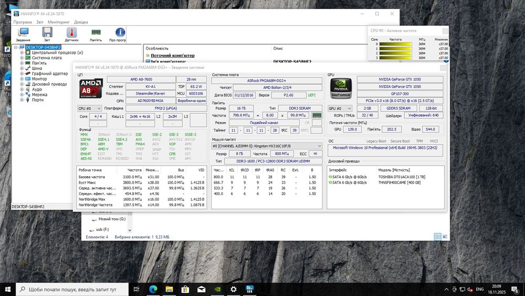Open NVIDIA app from the taskbar
525x296 pixels.
[x=217, y=289]
